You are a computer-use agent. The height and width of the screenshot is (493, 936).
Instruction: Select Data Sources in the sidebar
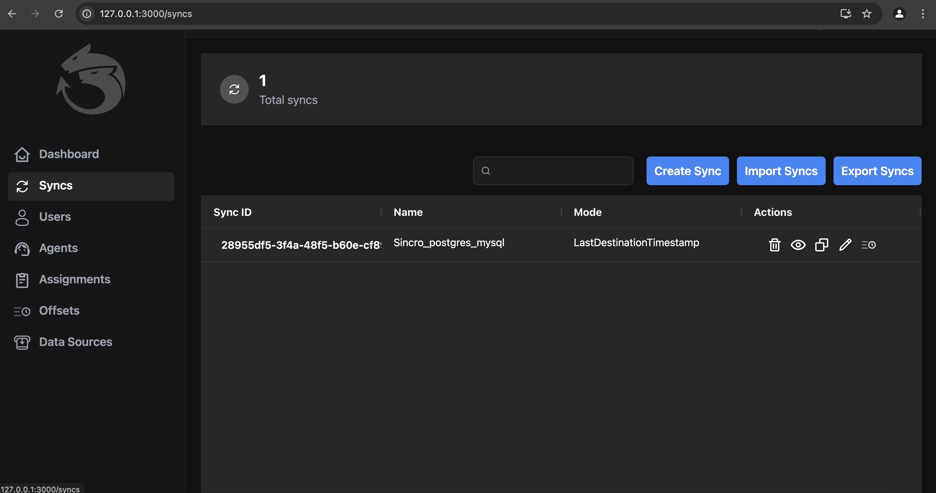click(x=76, y=342)
